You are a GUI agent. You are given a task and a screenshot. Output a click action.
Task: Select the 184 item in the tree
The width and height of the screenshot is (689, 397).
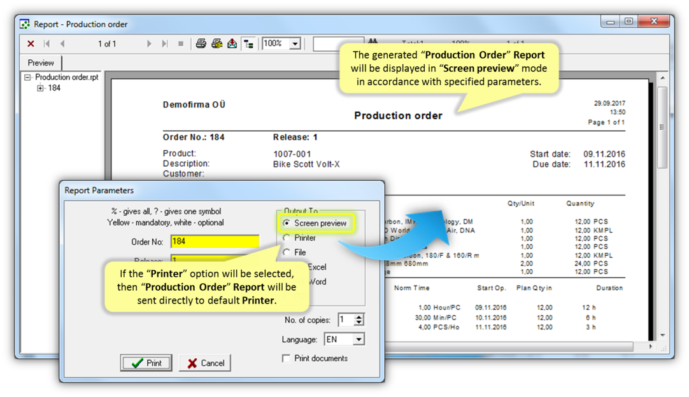click(x=54, y=88)
